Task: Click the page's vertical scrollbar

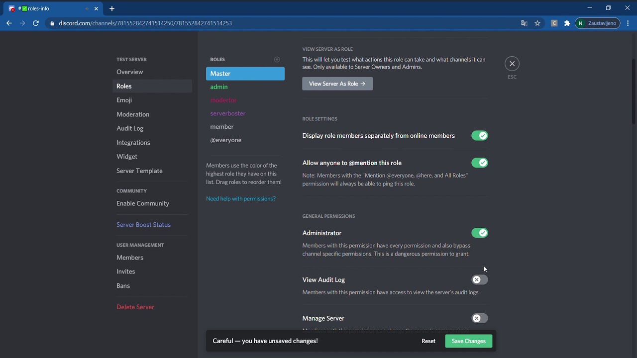Action: point(634,89)
